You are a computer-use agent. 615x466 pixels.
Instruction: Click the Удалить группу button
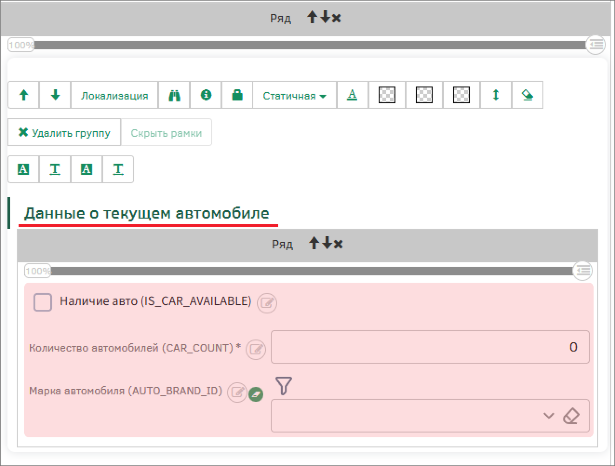(64, 133)
